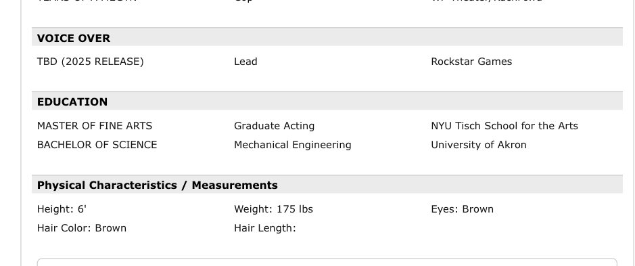Click the rounded box below the measurements

click(327, 262)
